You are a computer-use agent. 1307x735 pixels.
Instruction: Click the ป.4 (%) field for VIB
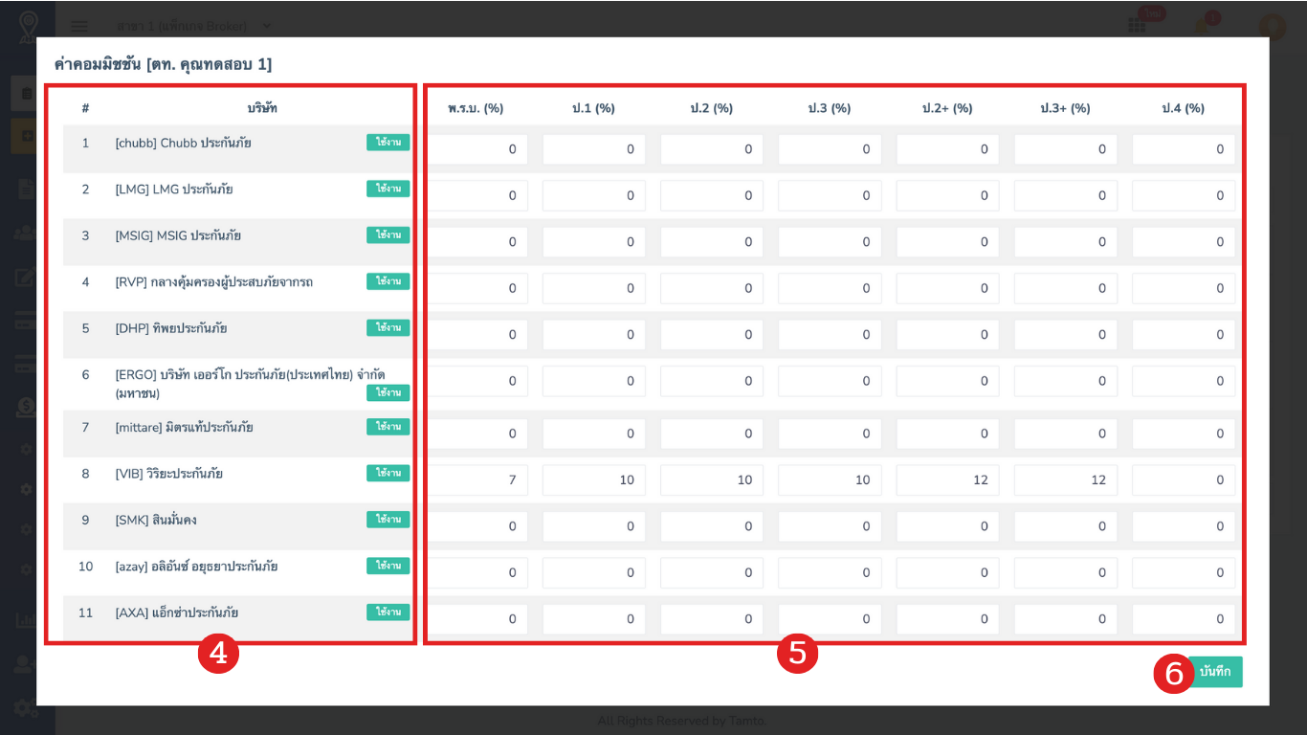[x=1184, y=479]
